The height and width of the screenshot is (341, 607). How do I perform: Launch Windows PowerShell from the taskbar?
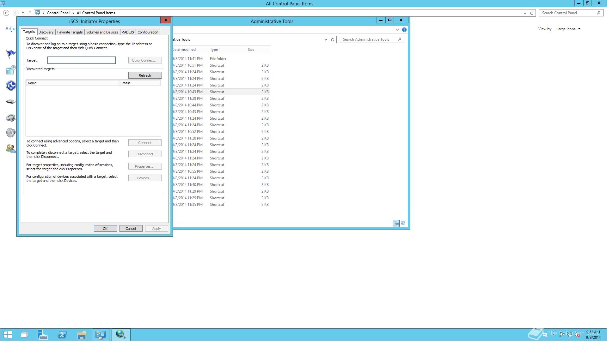(62, 335)
